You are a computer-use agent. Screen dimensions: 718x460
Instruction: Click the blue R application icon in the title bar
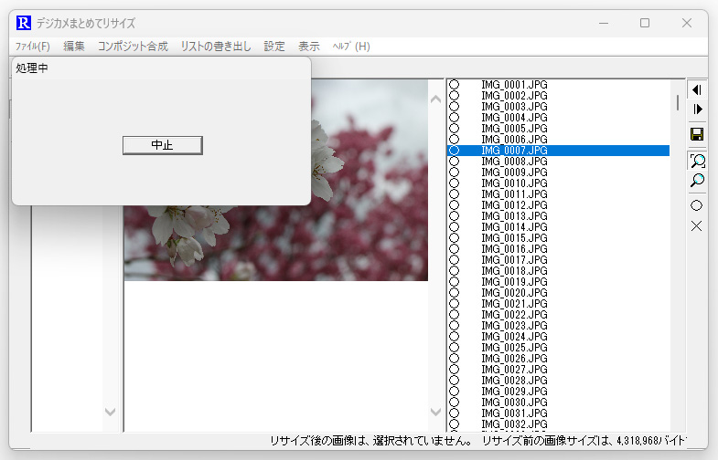click(x=24, y=23)
